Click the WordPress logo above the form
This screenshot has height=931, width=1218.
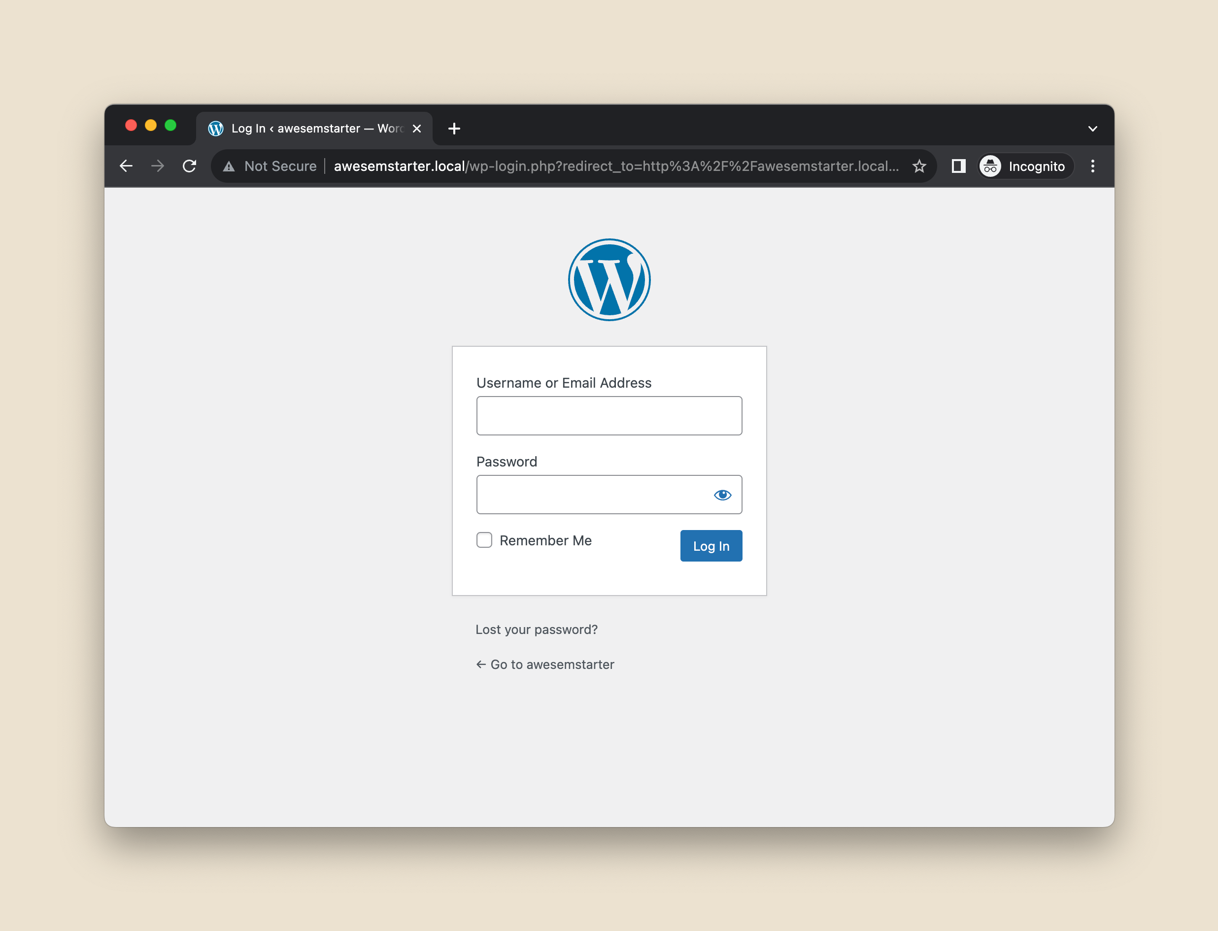(x=609, y=280)
